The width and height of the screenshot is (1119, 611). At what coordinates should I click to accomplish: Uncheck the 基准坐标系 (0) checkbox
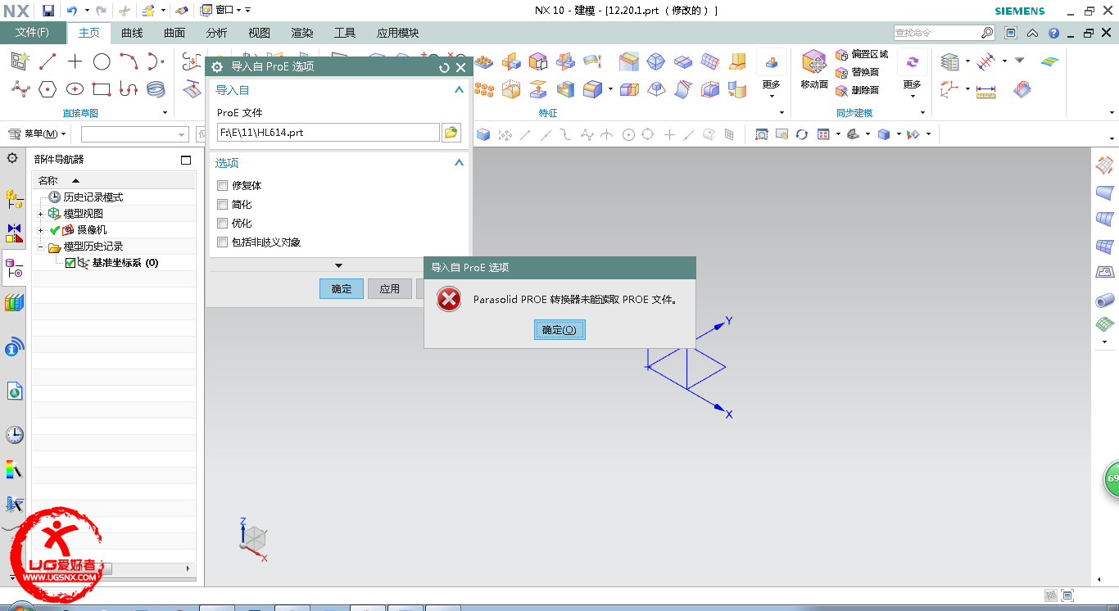[70, 263]
